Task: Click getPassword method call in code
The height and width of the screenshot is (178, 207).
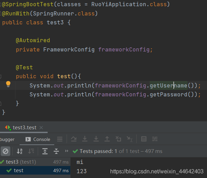Action: (169, 95)
